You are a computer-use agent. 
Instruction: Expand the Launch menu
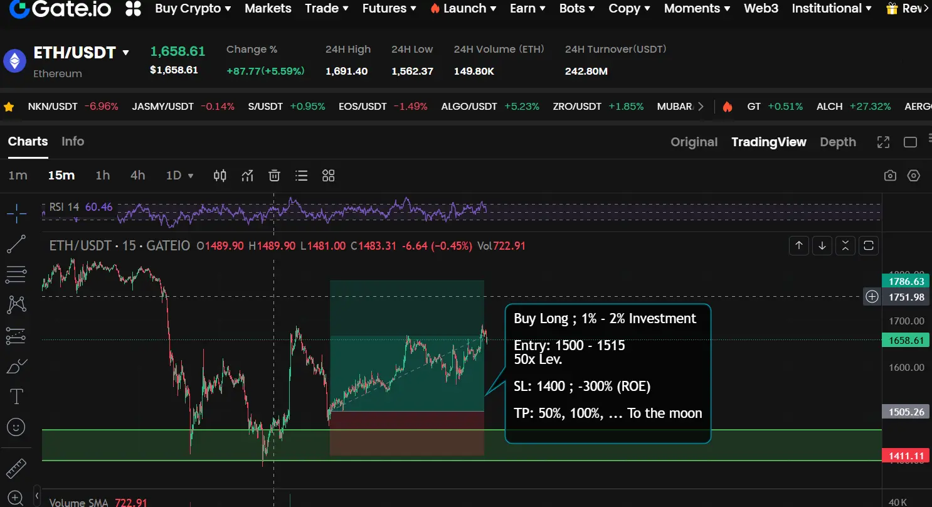click(463, 8)
